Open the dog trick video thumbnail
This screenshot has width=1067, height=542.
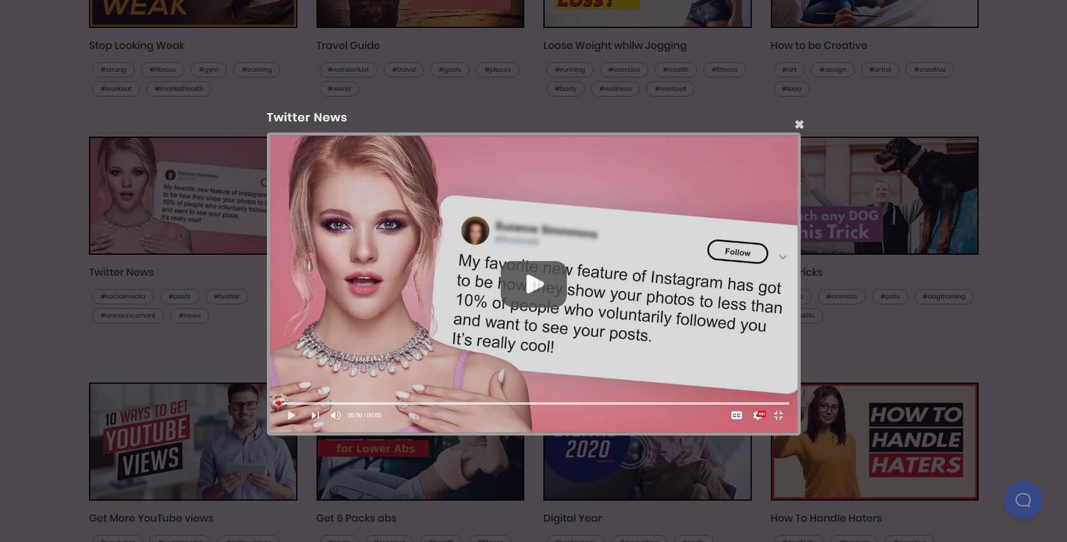click(890, 196)
